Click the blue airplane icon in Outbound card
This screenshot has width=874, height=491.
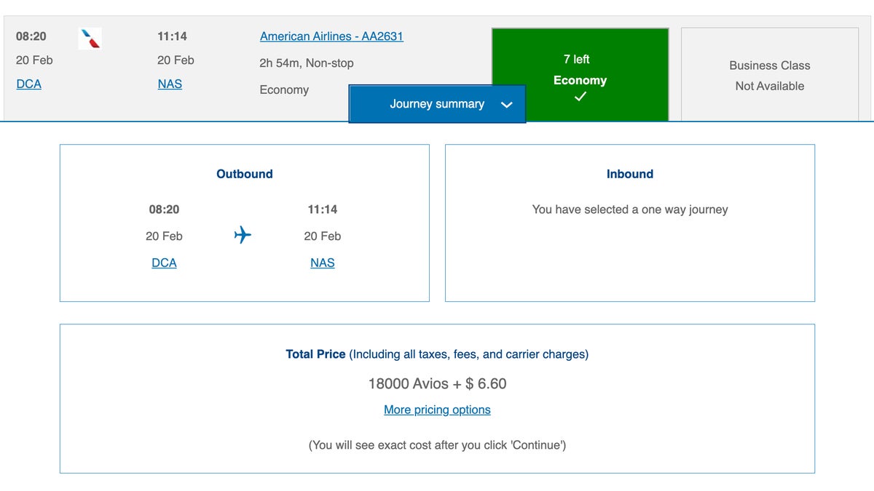coord(243,234)
